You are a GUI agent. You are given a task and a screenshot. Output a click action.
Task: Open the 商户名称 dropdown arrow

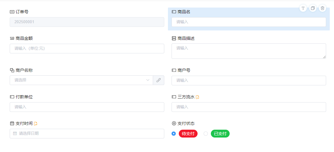148,80
